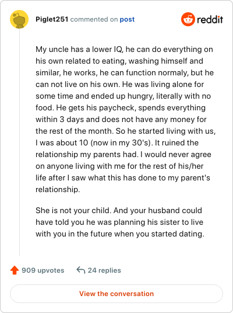Click the reddit wordmark text logo
The width and height of the screenshot is (233, 313).
tap(210, 20)
